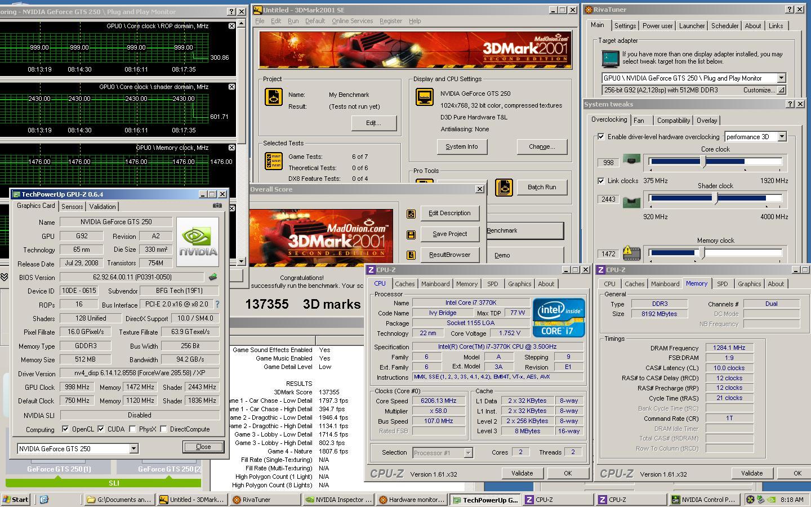Click the hardware monitor scrollbar up arrow
The width and height of the screenshot is (811, 507).
point(241,24)
